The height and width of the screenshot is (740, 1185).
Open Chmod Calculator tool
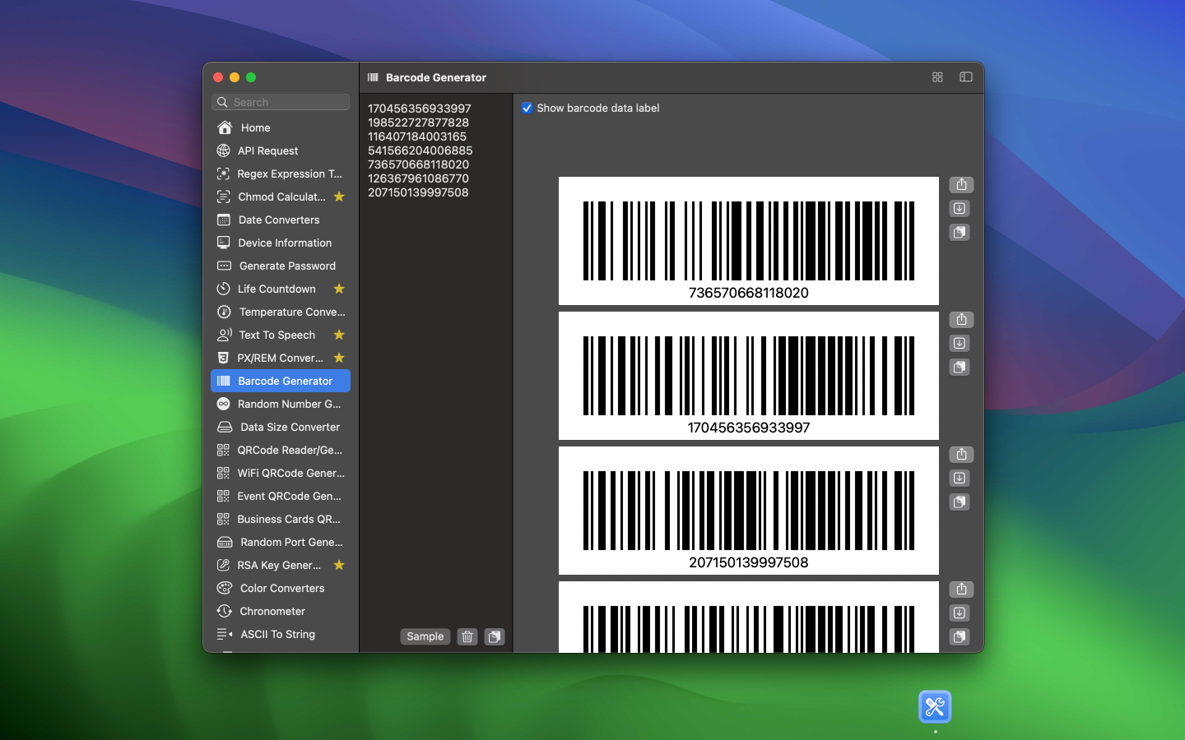click(x=281, y=197)
